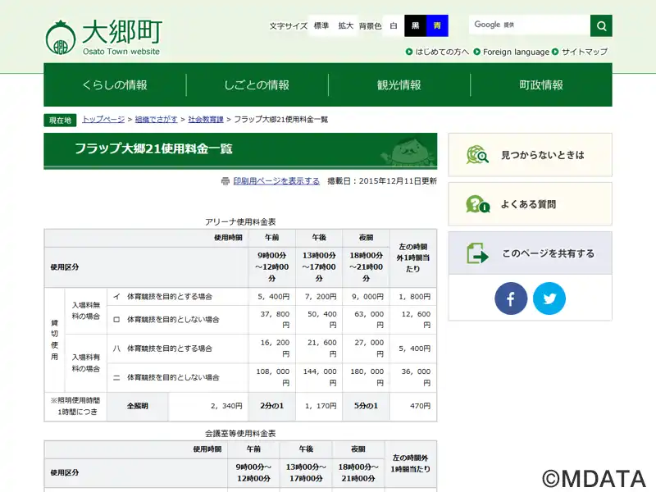The width and height of the screenshot is (656, 492).
Task: Select blue background color 青
Action: (x=438, y=25)
